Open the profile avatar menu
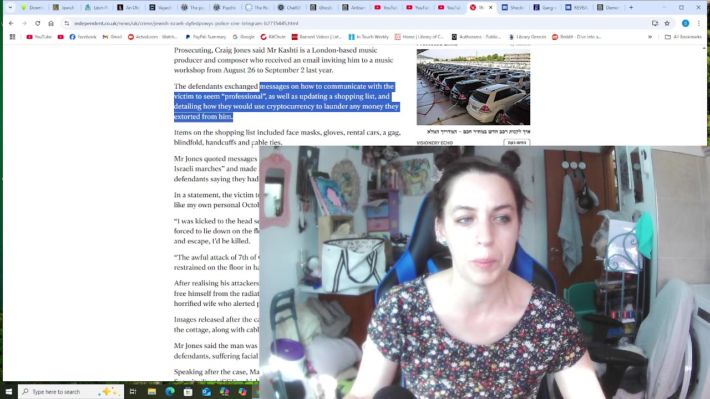The image size is (710, 399). pyautogui.click(x=686, y=23)
